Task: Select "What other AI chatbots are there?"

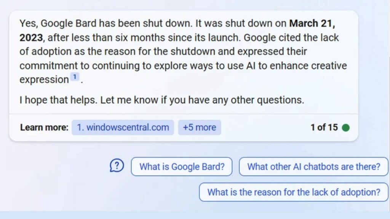Action: pos(313,167)
